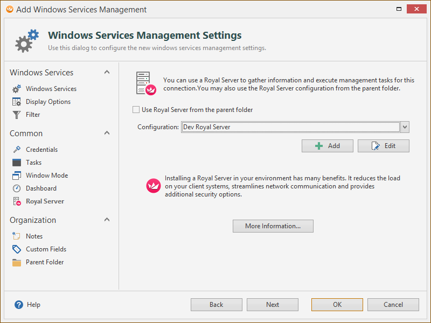Collapse the Organization section chevron
This screenshot has width=431, height=323.
tap(107, 220)
